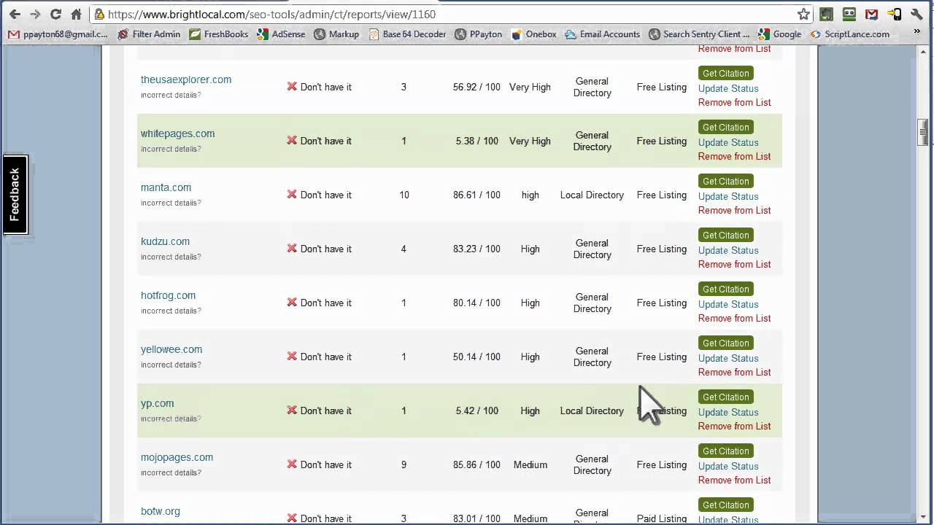Click Get Citation for kudzu.com
This screenshot has height=525, width=934.
725,235
